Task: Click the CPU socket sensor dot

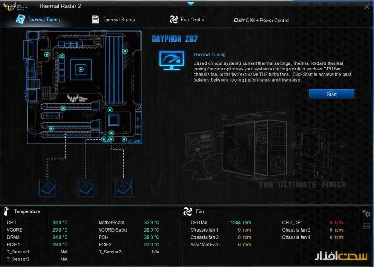Action: click(81, 70)
